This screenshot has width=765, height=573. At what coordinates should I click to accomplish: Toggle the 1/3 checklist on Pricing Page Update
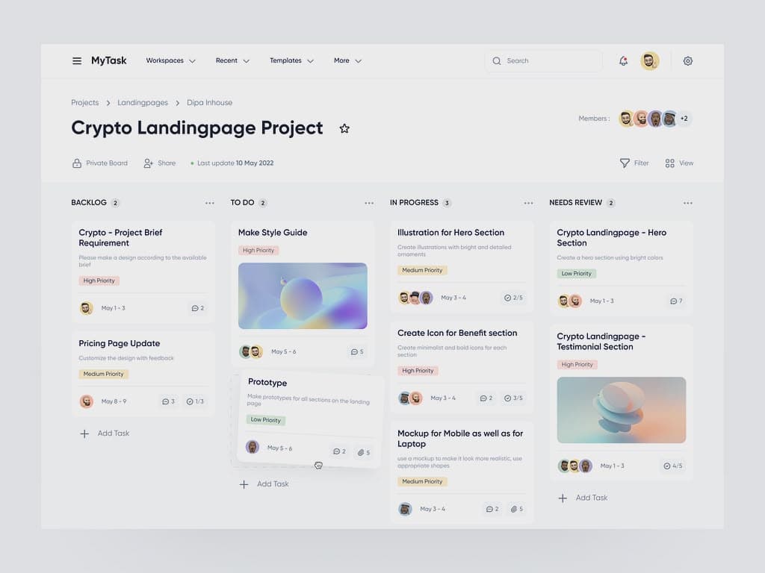click(x=195, y=401)
